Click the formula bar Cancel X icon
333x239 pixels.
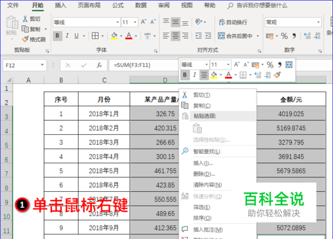[68, 65]
